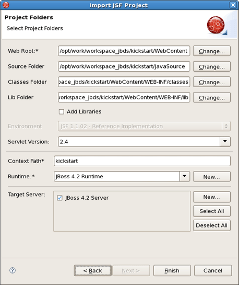239x285 pixels.
Task: Click the Servlet Version 2.4 field
Action: (139, 142)
